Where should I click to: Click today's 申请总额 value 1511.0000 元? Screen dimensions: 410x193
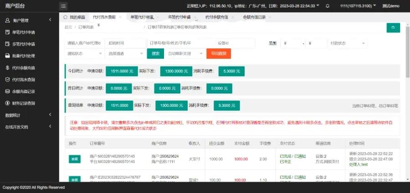122,71
